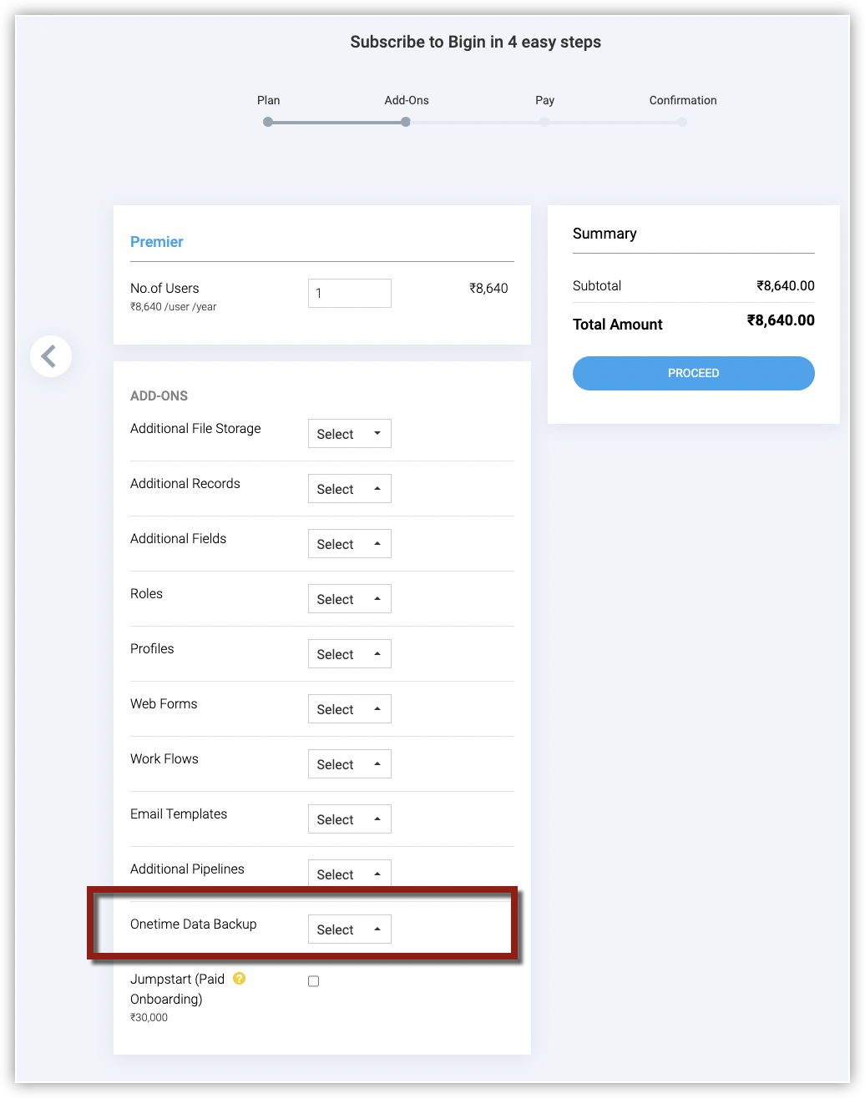Open the Additional Records Select dropdown
Image resolution: width=865 pixels, height=1098 pixels.
tap(349, 489)
